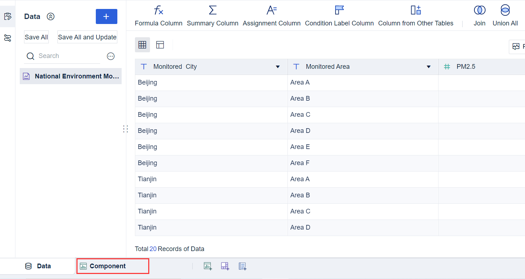Switch to the Component tab
The height and width of the screenshot is (279, 525).
point(112,266)
